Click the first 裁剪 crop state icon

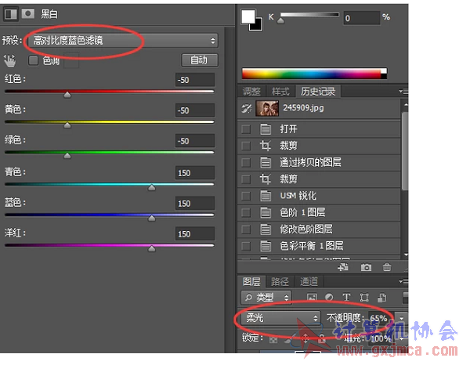click(266, 146)
